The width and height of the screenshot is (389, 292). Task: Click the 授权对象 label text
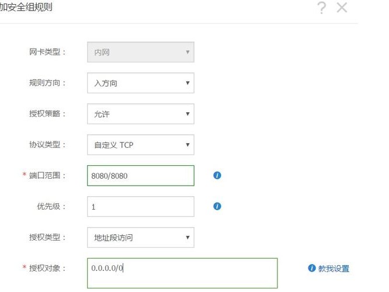[47, 268]
